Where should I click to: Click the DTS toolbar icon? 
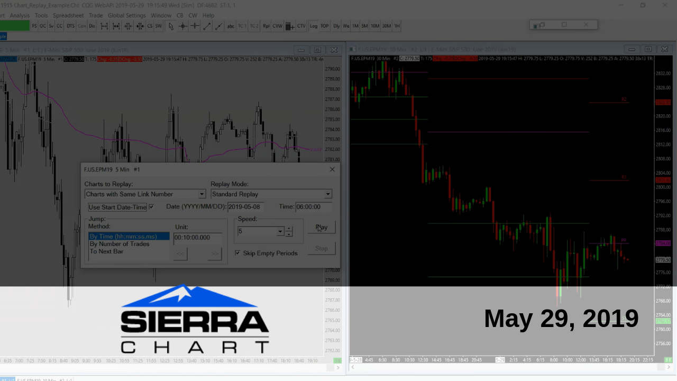coord(70,25)
